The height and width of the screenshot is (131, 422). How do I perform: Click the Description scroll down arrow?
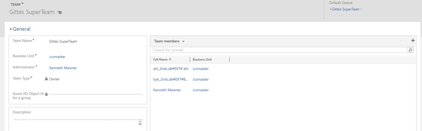point(140,124)
